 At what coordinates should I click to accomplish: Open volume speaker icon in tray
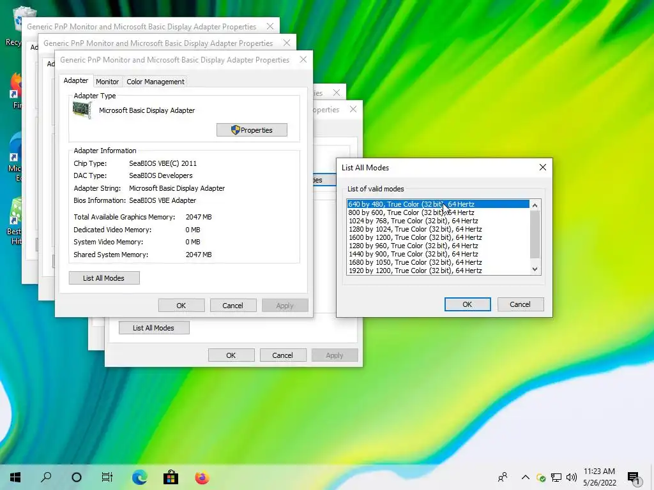click(x=572, y=477)
